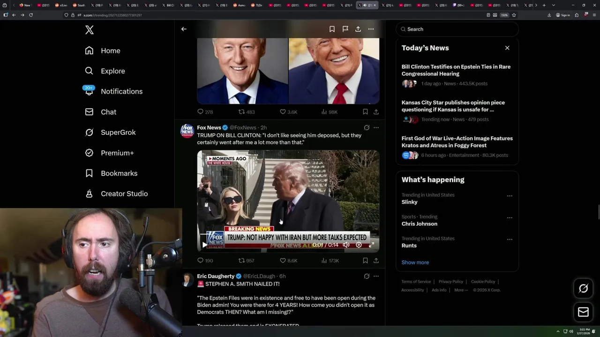
Task: Open Notifications in the sidebar
Action: tap(113, 91)
